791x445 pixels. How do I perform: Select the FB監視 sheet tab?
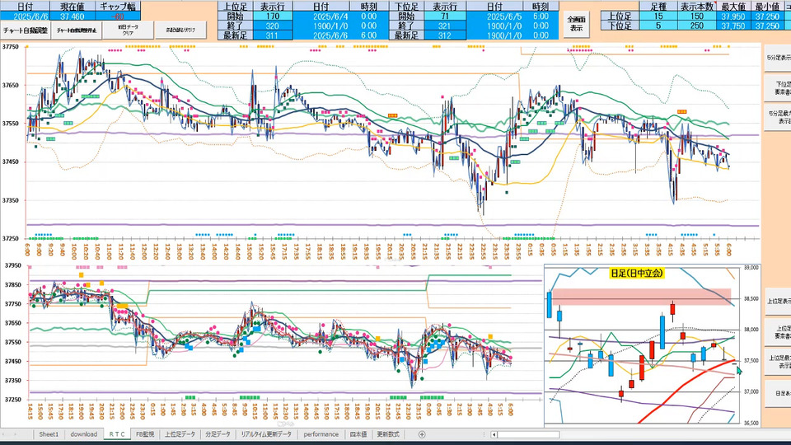click(x=144, y=434)
